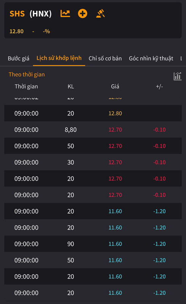Tap Thời gian column header

click(x=26, y=87)
